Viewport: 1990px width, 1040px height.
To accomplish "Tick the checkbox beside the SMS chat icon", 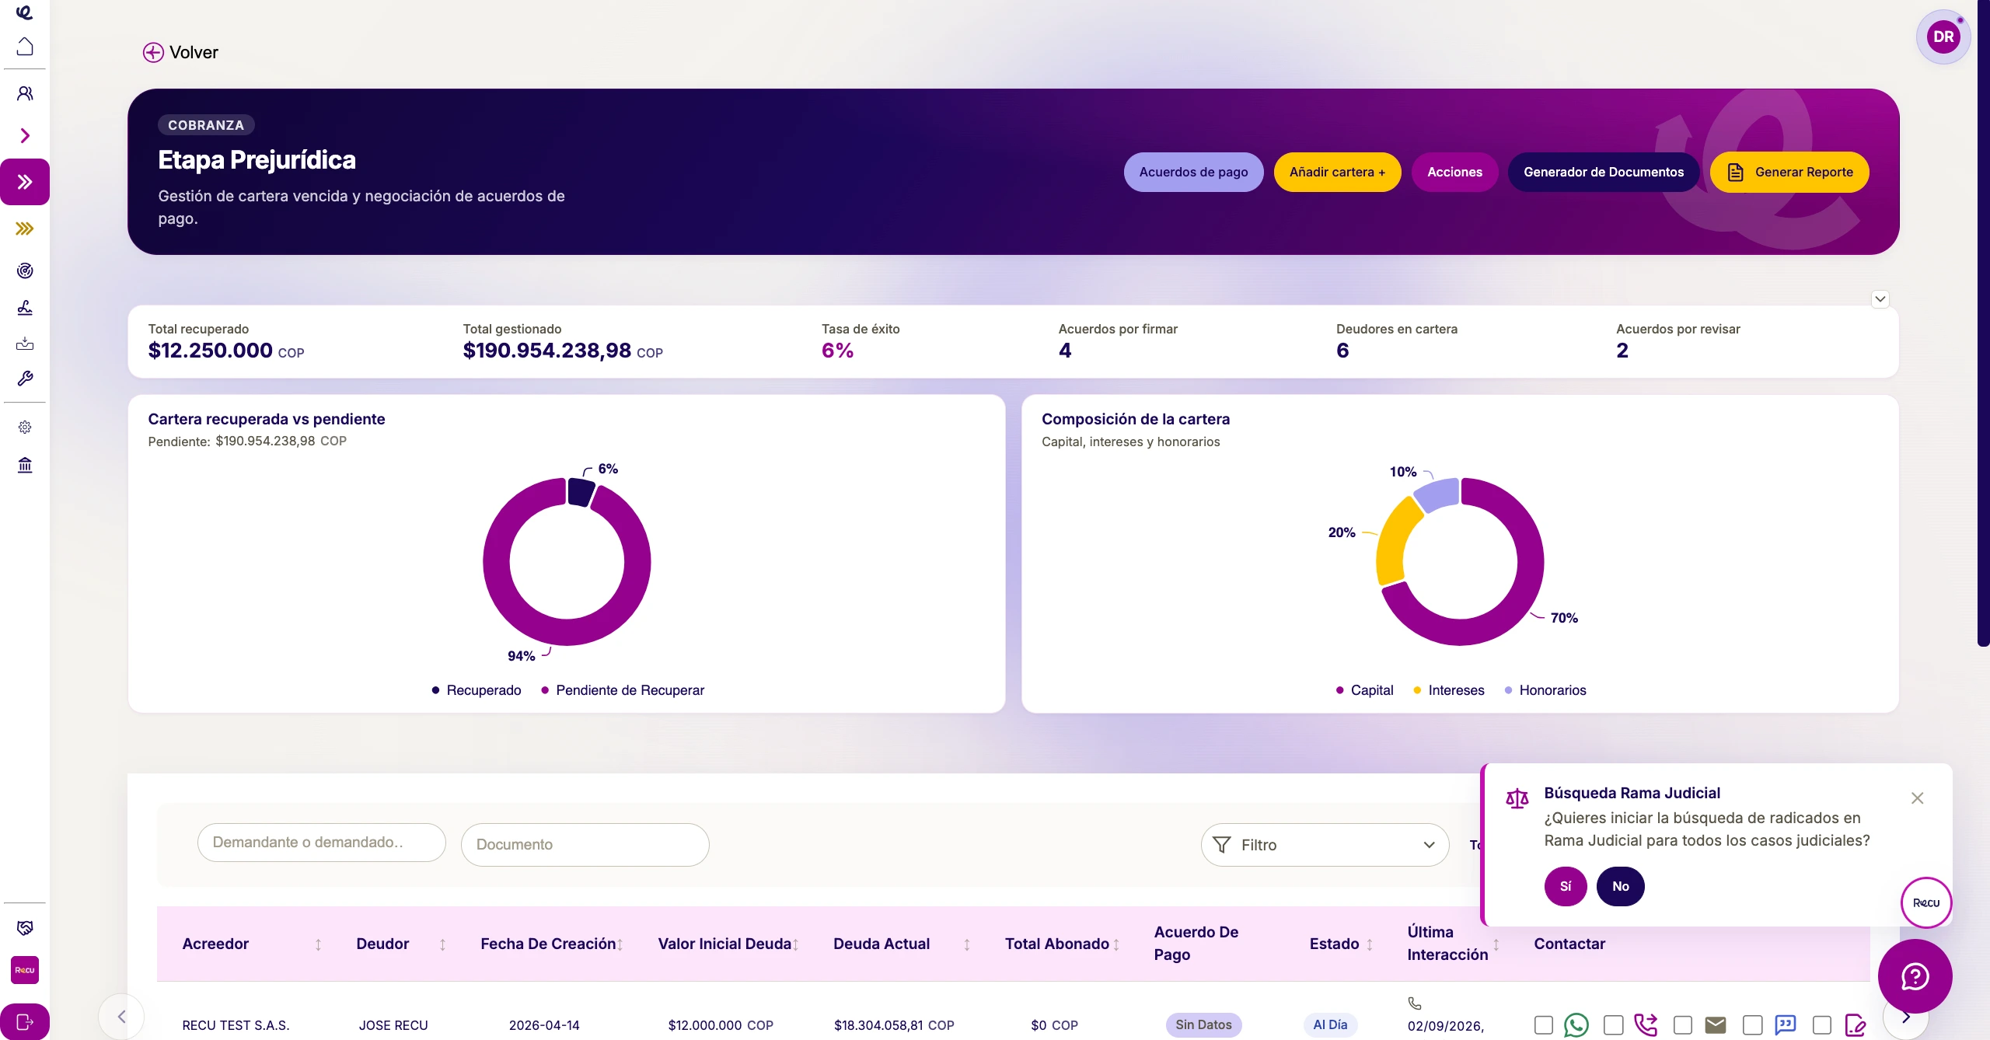I will [1753, 1025].
